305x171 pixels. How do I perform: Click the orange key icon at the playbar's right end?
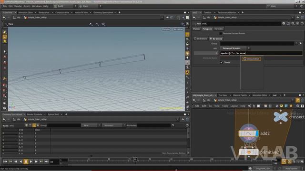point(284,161)
